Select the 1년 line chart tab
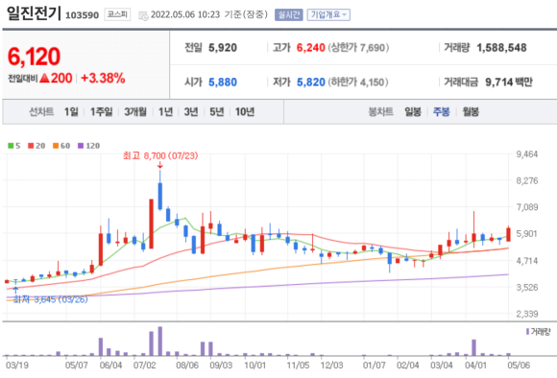Screen dimensions: 557x378 point(165,112)
